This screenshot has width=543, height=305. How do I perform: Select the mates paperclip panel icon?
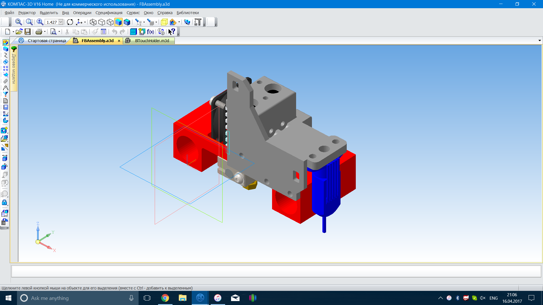coord(5,81)
